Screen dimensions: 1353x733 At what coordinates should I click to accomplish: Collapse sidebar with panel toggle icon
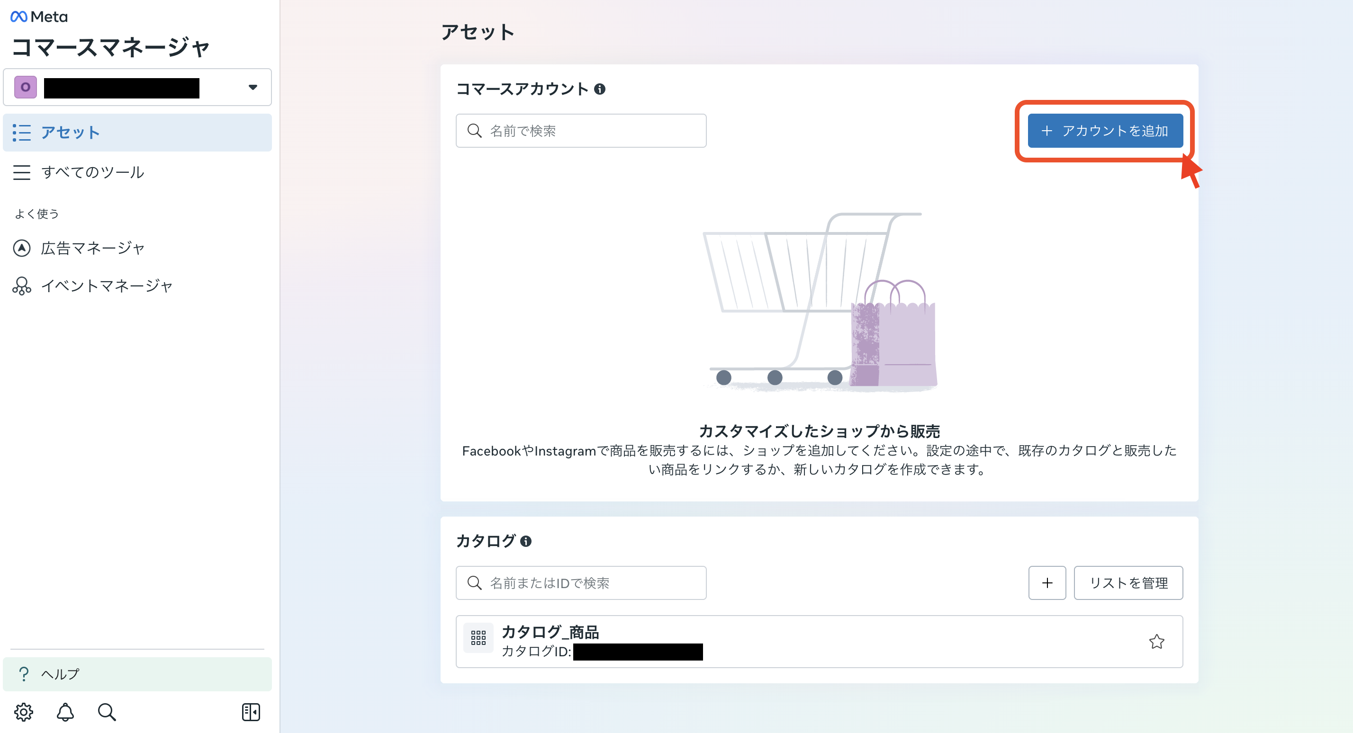tap(251, 712)
